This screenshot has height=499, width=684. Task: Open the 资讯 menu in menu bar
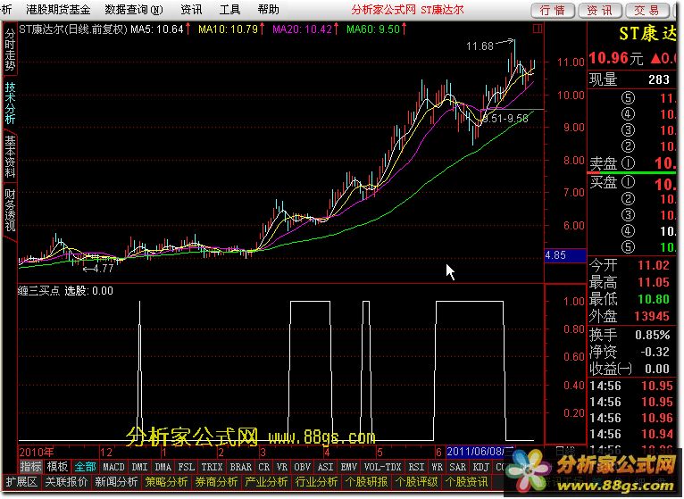tap(191, 9)
